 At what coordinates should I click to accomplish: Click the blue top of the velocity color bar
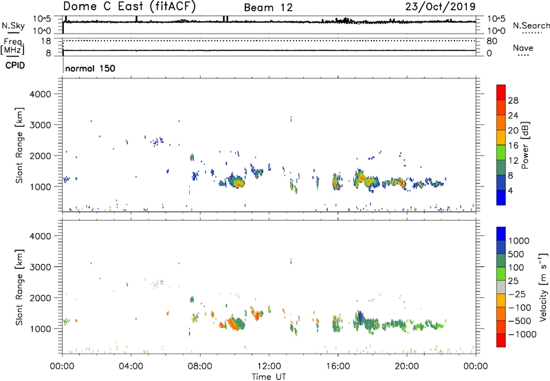[501, 234]
